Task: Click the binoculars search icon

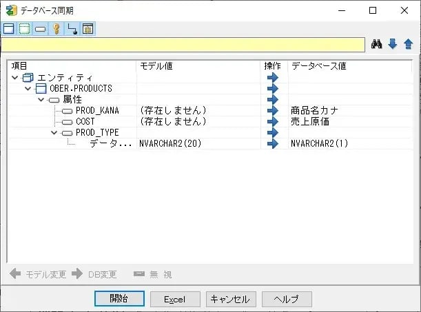Action: tap(376, 45)
